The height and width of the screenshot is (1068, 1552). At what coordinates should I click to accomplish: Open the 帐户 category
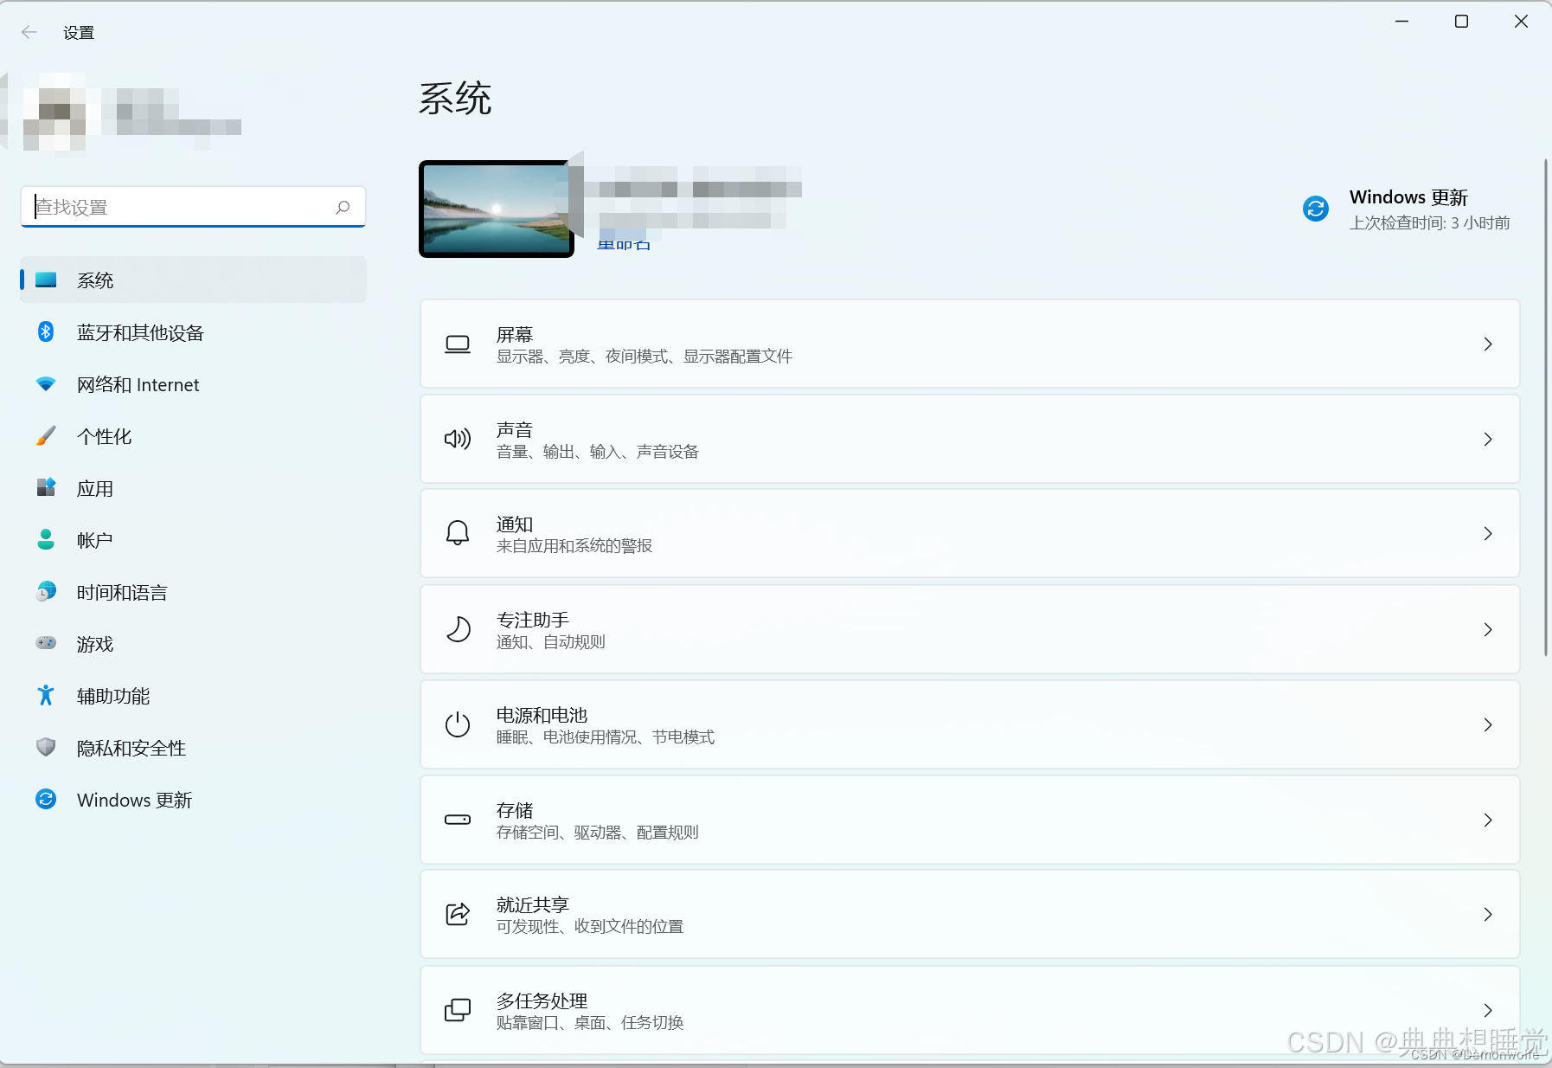click(193, 539)
